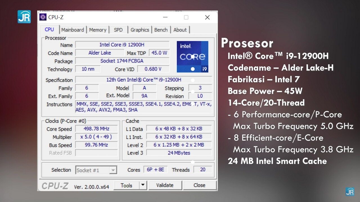Switch to the Mainboard tab
The image size is (360, 202).
73,30
